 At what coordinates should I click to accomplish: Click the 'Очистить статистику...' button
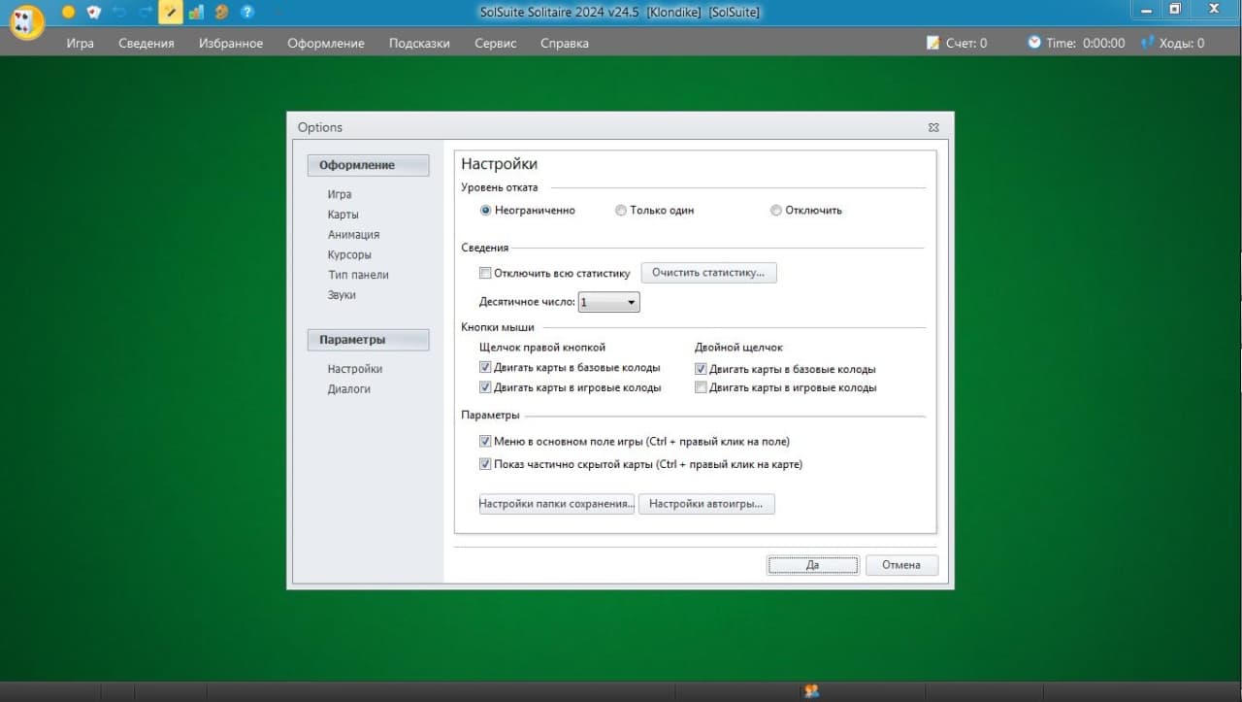pos(708,273)
